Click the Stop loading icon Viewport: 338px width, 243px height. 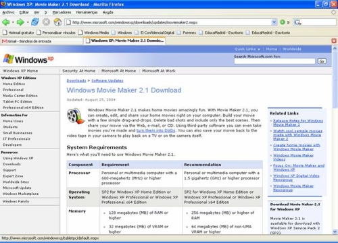pos(46,22)
